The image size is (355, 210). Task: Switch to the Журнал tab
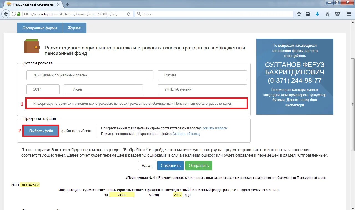pyautogui.click(x=74, y=28)
